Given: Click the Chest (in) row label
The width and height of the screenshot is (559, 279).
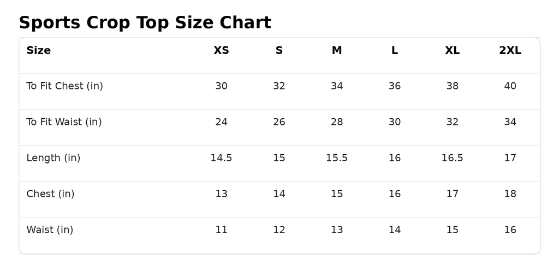Looking at the screenshot, I should click(x=50, y=194).
